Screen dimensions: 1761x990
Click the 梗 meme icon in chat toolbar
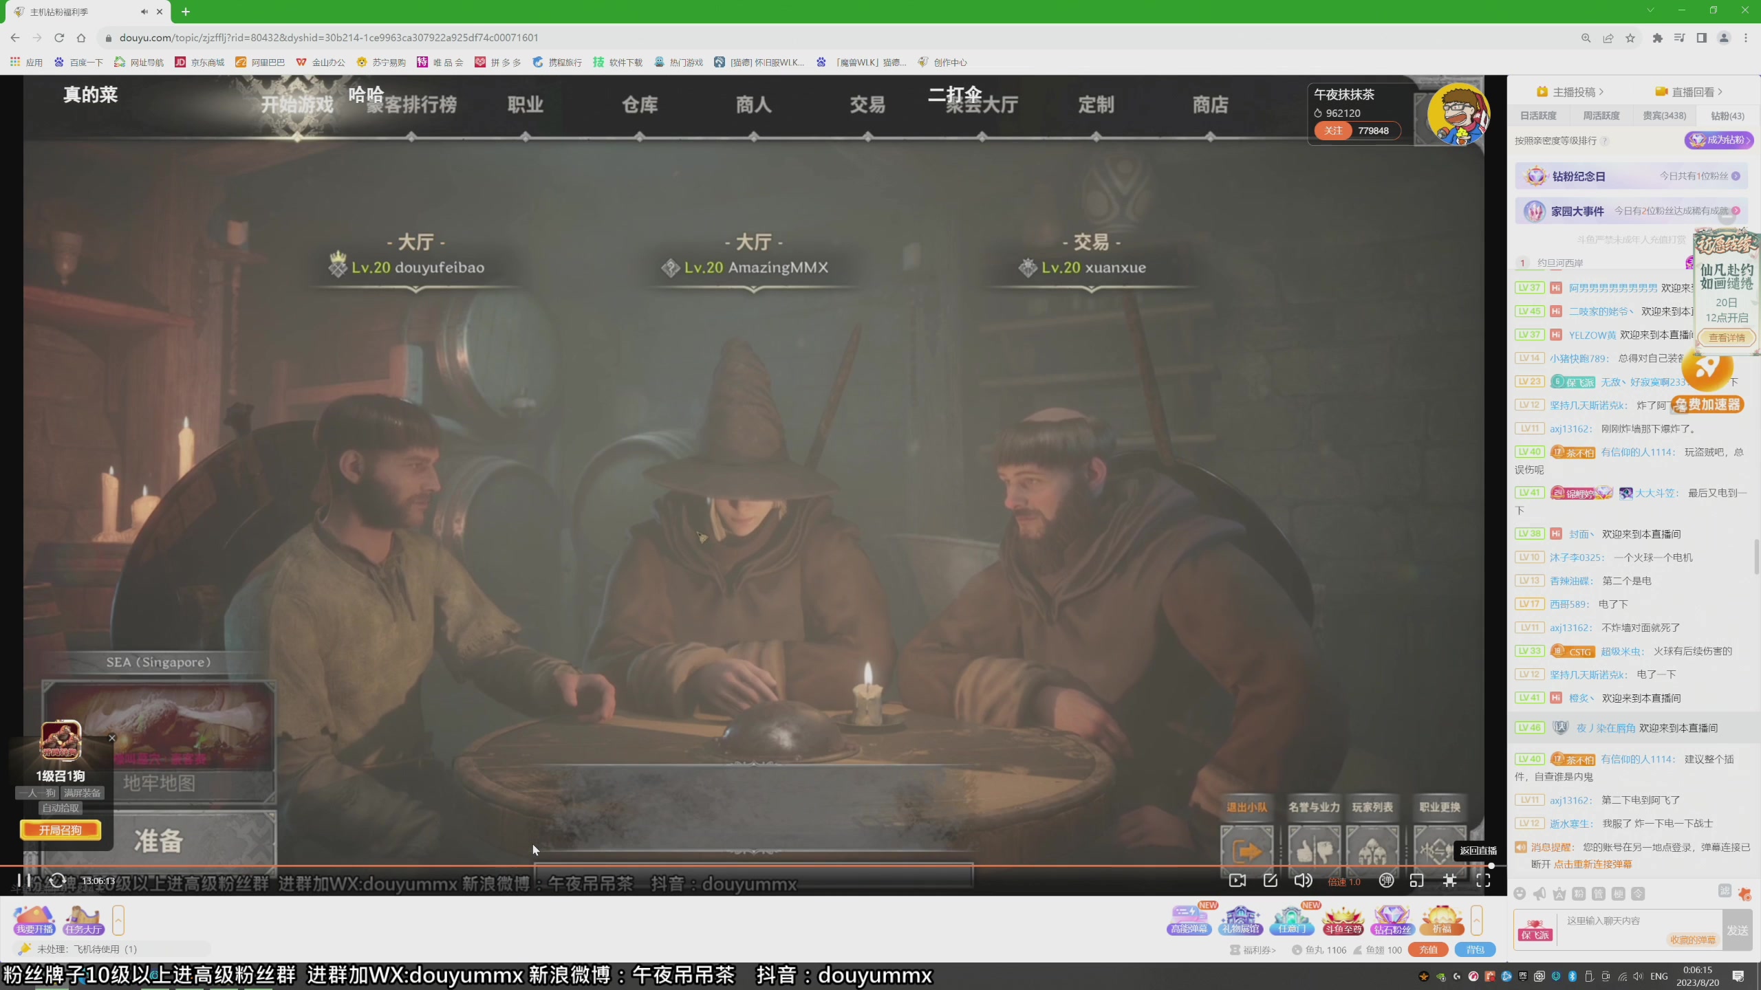pyautogui.click(x=1619, y=893)
